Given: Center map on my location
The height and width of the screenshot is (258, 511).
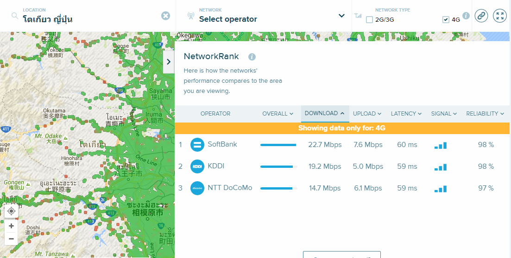Looking at the screenshot, I should [x=12, y=211].
